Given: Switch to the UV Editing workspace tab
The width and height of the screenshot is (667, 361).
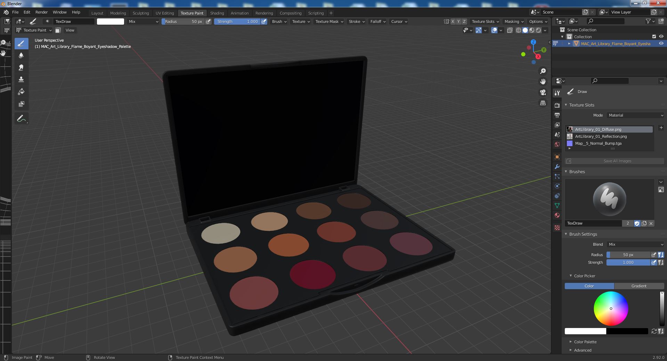Looking at the screenshot, I should pos(165,13).
